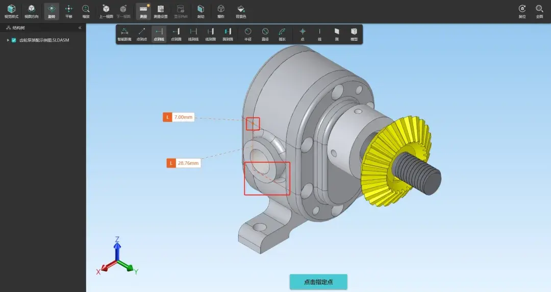Click the 点击指定点 button
Image resolution: width=551 pixels, height=292 pixels.
click(318, 282)
